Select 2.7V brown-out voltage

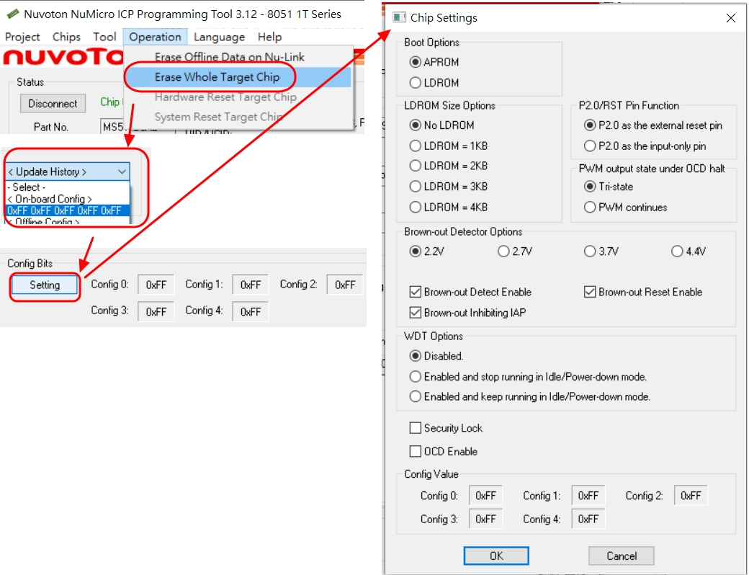click(515, 251)
